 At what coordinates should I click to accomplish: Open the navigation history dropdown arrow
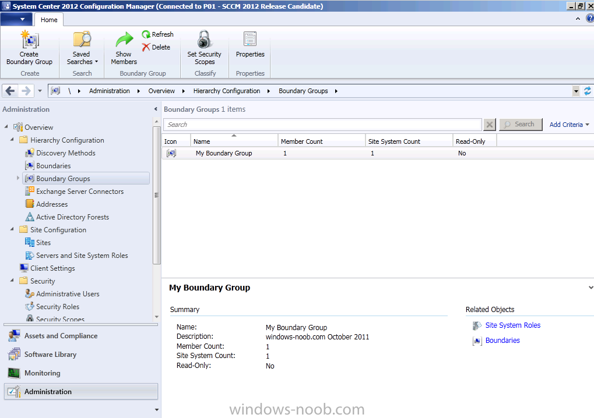(40, 91)
